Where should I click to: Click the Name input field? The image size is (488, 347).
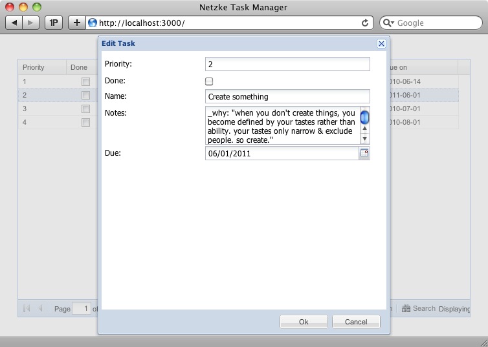coord(287,96)
